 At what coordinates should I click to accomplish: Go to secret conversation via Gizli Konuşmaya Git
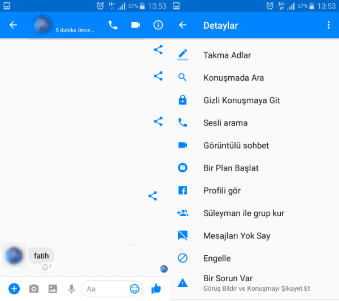click(x=254, y=101)
